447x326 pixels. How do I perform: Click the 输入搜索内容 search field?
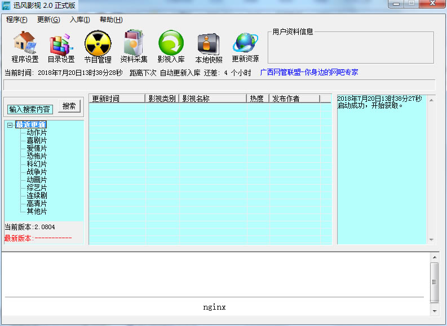[x=30, y=109]
